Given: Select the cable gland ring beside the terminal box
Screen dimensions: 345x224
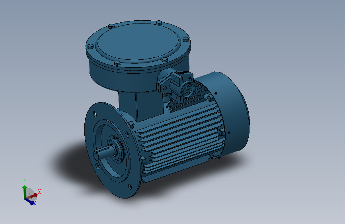Looking at the screenshot, I should (x=188, y=90).
